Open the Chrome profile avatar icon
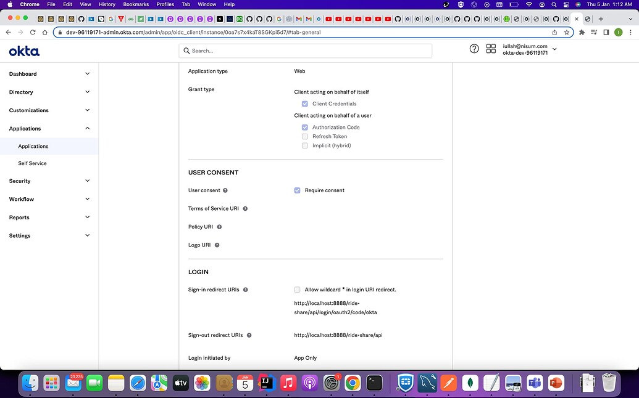 619,32
